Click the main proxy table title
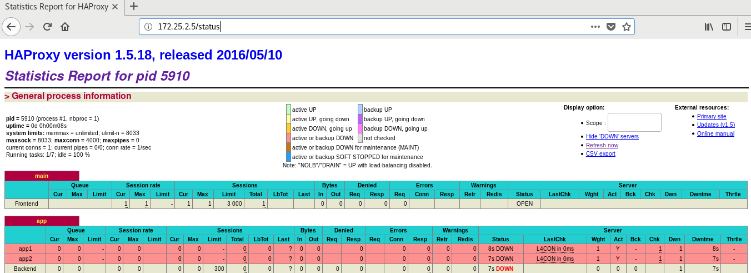The width and height of the screenshot is (751, 273). tap(42, 176)
